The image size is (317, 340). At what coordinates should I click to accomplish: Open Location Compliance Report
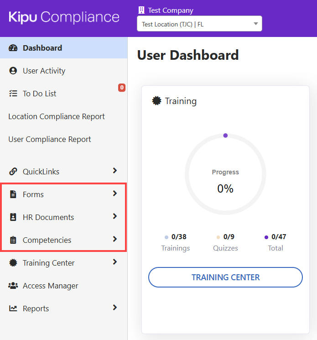[57, 116]
